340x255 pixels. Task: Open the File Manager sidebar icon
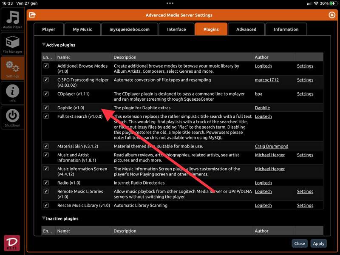(x=12, y=44)
